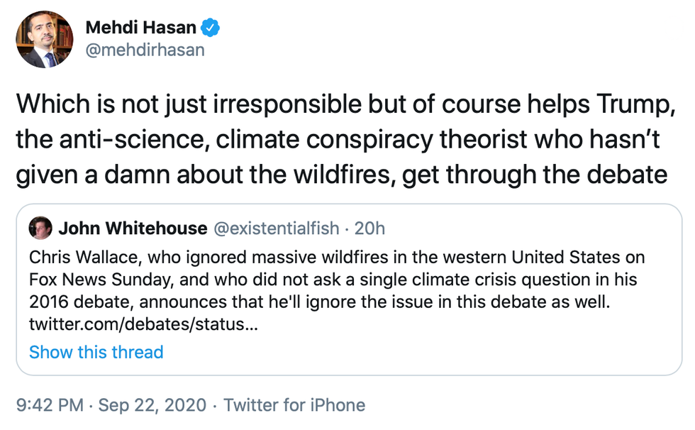Click John Whitehouse's small avatar
Image resolution: width=695 pixels, height=430 pixels.
[x=40, y=228]
